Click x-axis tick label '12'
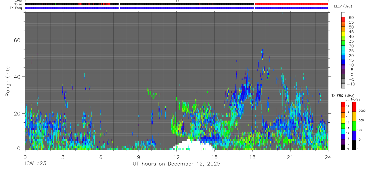 [x=176, y=157]
